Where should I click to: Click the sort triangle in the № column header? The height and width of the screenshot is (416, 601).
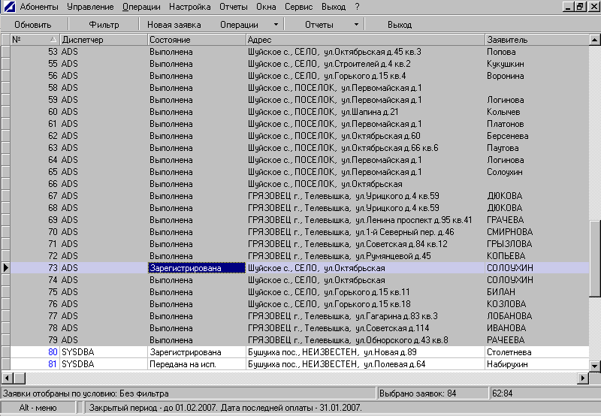tap(53, 39)
